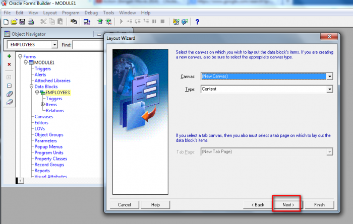Click the Collapse icon in navigator sidebar
The height and width of the screenshot is (224, 353).
(x=9, y=86)
